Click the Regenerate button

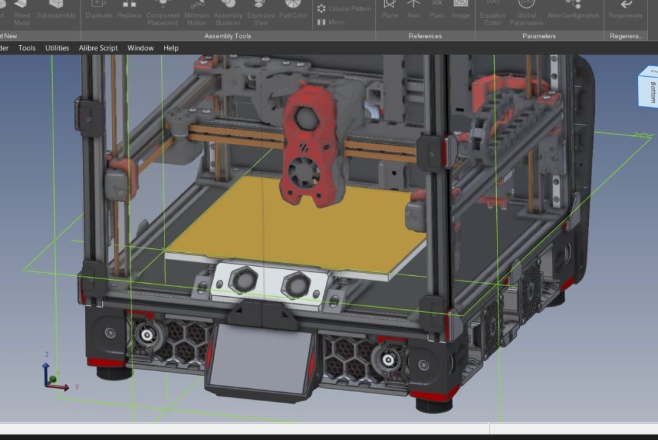click(626, 10)
